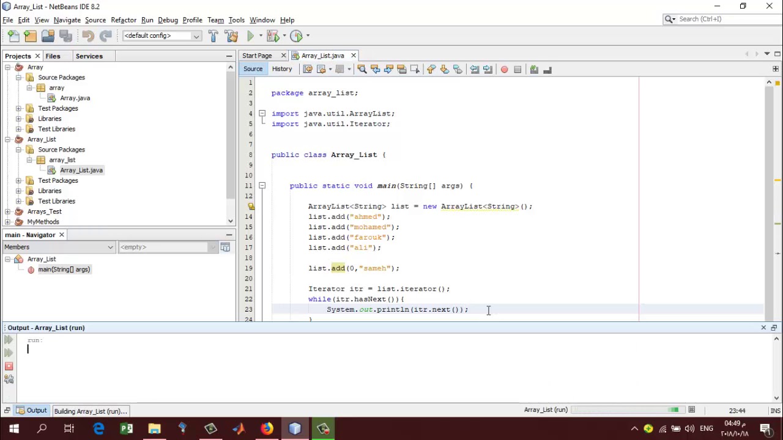The width and height of the screenshot is (783, 440).
Task: Click the lightbulb hint on line 13
Action: pos(251,207)
